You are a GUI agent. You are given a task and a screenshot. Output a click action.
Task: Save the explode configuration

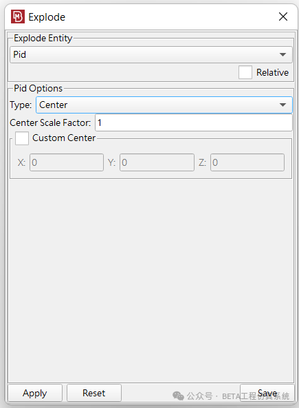267,393
